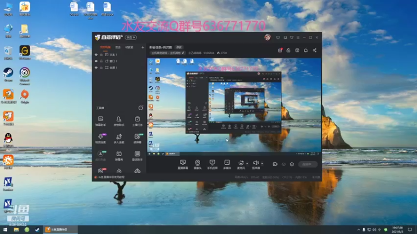The height and width of the screenshot is (234, 417).
Task: Click the skin shirt icon in title bar
Action: [x=292, y=37]
